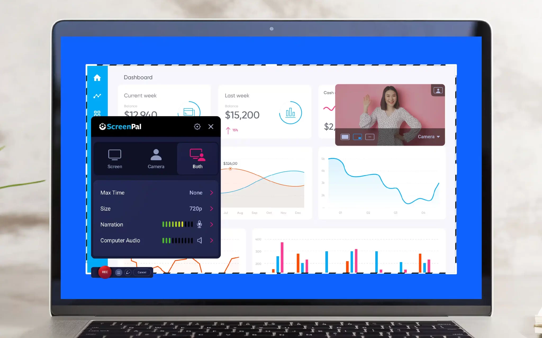The image size is (542, 338).
Task: Switch camera to full-frame view
Action: pyautogui.click(x=345, y=136)
